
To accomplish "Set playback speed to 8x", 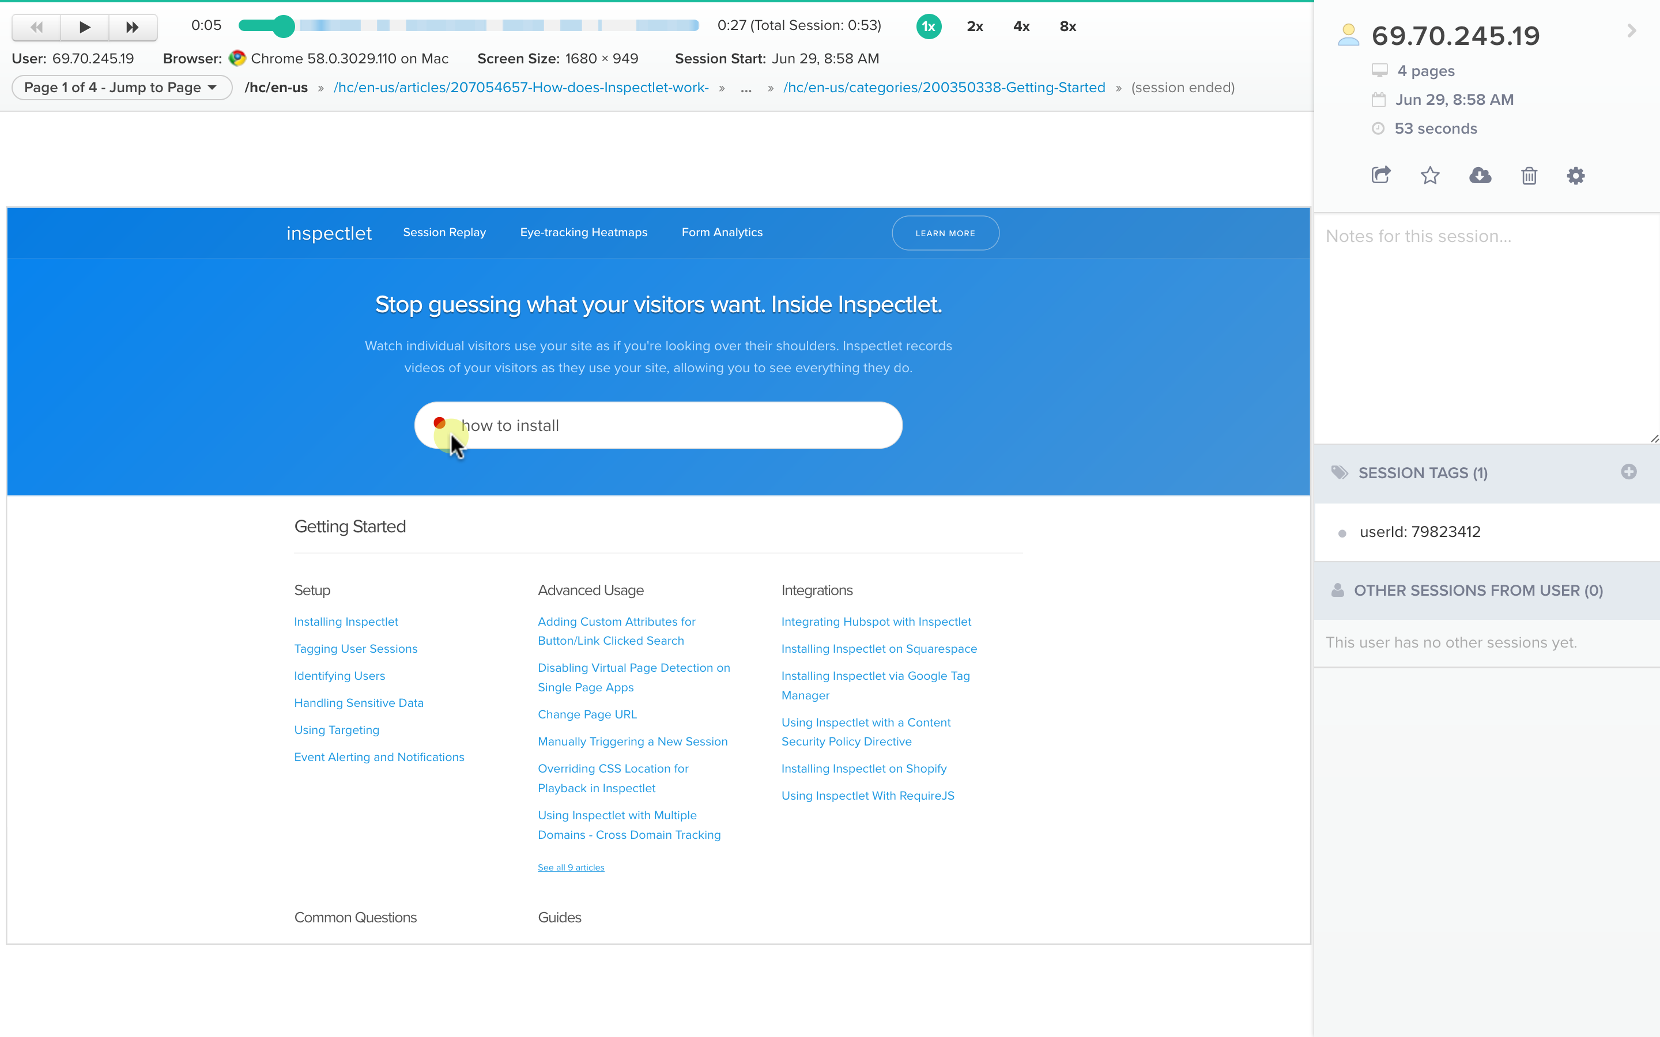I will point(1068,27).
